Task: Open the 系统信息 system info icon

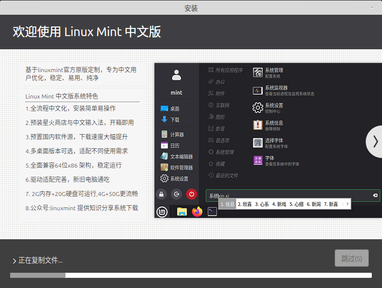Action: 258,125
